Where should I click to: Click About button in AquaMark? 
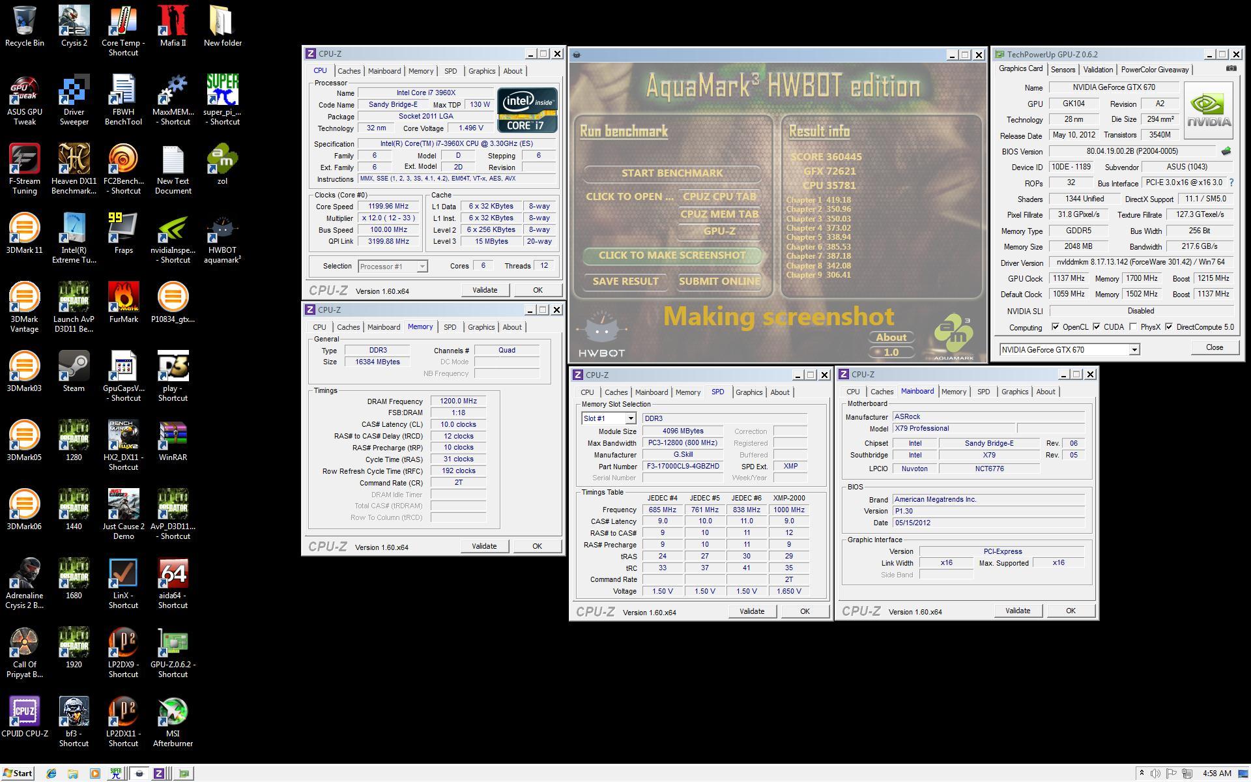[891, 338]
